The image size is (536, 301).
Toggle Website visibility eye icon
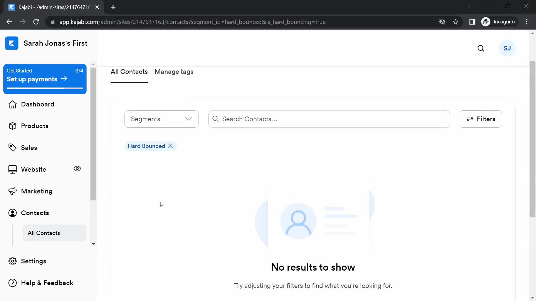pos(77,169)
